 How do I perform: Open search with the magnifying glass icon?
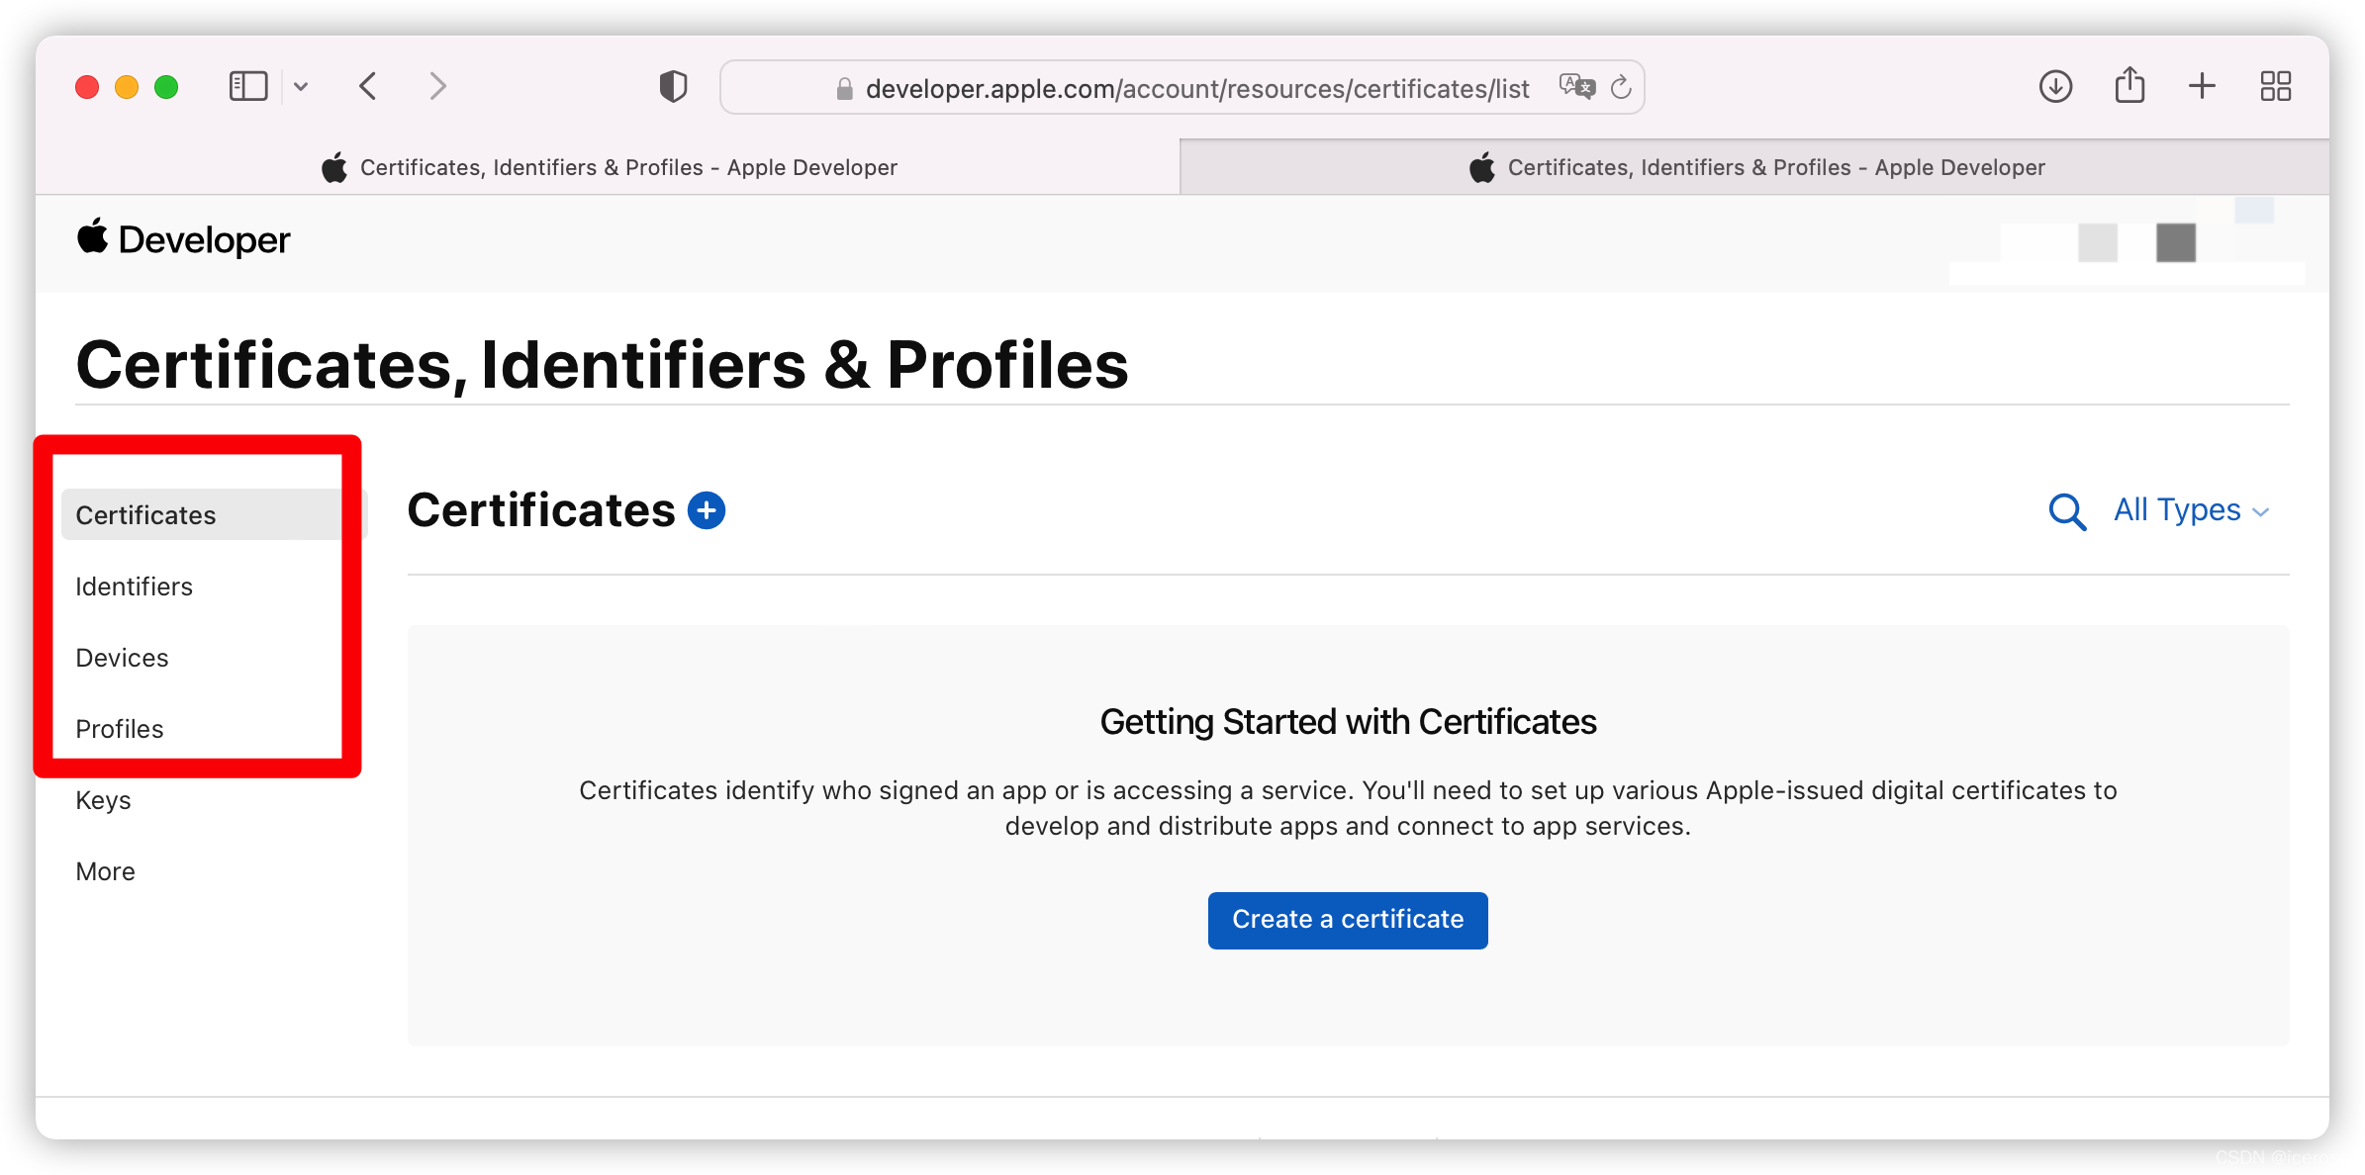click(x=2067, y=511)
